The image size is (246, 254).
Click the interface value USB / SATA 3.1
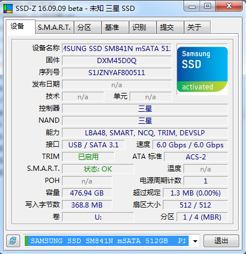pos(93,145)
